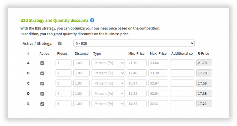Click the Max.-Price field showing 32.64

tap(158, 93)
